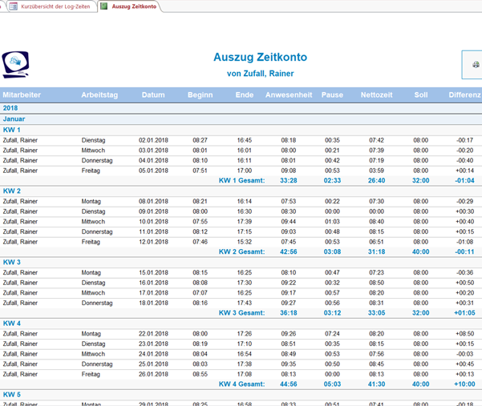Viewport: 482px width, 406px height.
Task: Select the Auszug Zeitkonto tab
Action: 131,6
